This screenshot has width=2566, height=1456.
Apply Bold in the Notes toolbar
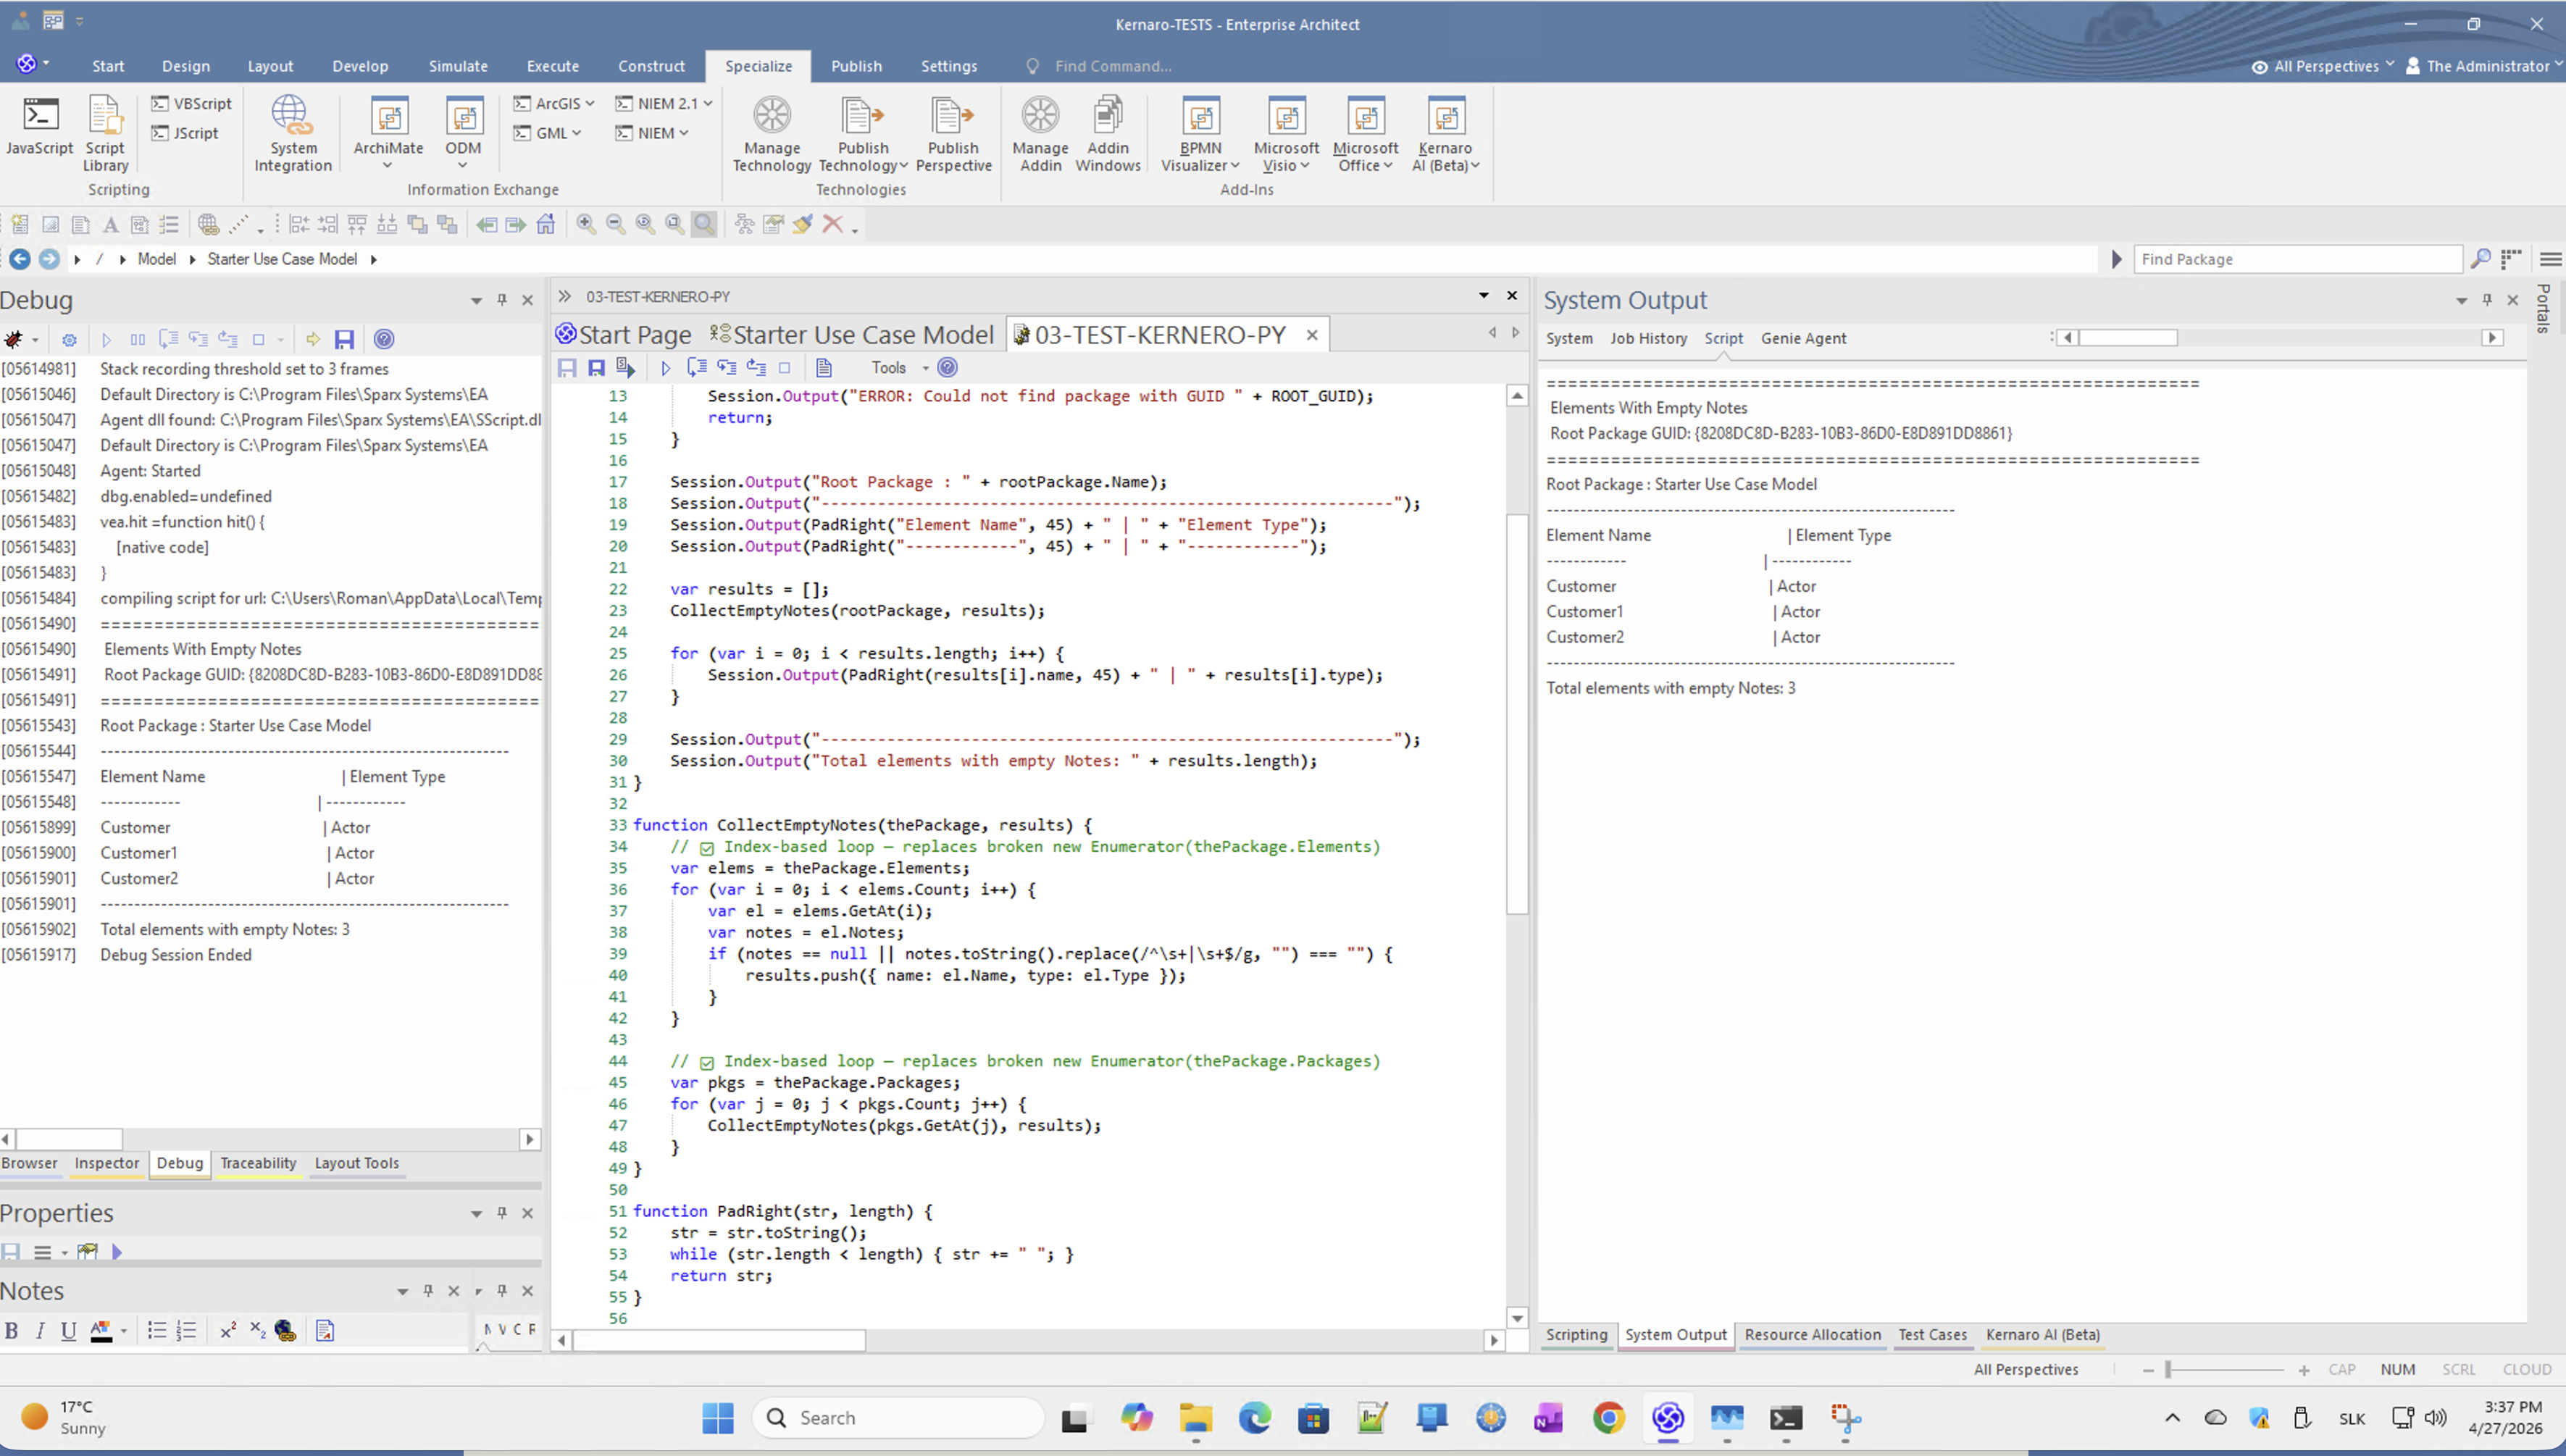point(12,1330)
